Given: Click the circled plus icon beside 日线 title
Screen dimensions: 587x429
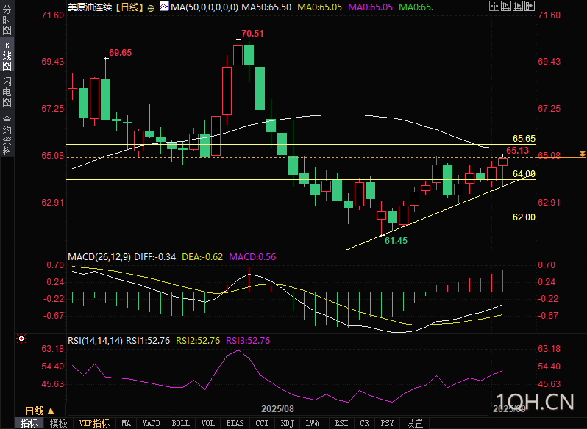Looking at the screenshot, I should point(151,7).
